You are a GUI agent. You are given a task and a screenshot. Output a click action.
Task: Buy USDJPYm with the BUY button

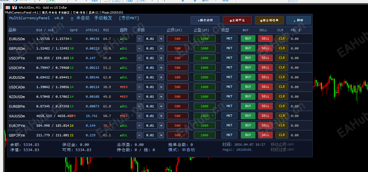coord(248,58)
